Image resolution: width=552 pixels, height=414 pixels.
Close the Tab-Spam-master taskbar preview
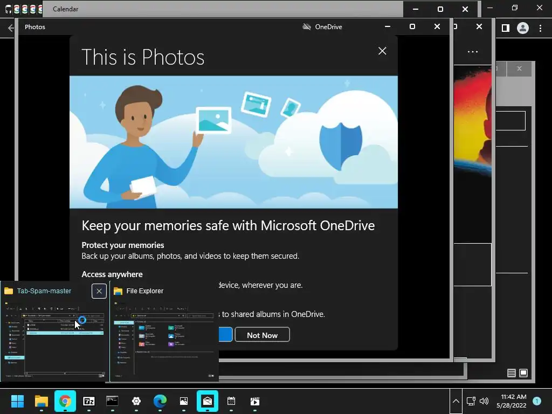pos(99,291)
